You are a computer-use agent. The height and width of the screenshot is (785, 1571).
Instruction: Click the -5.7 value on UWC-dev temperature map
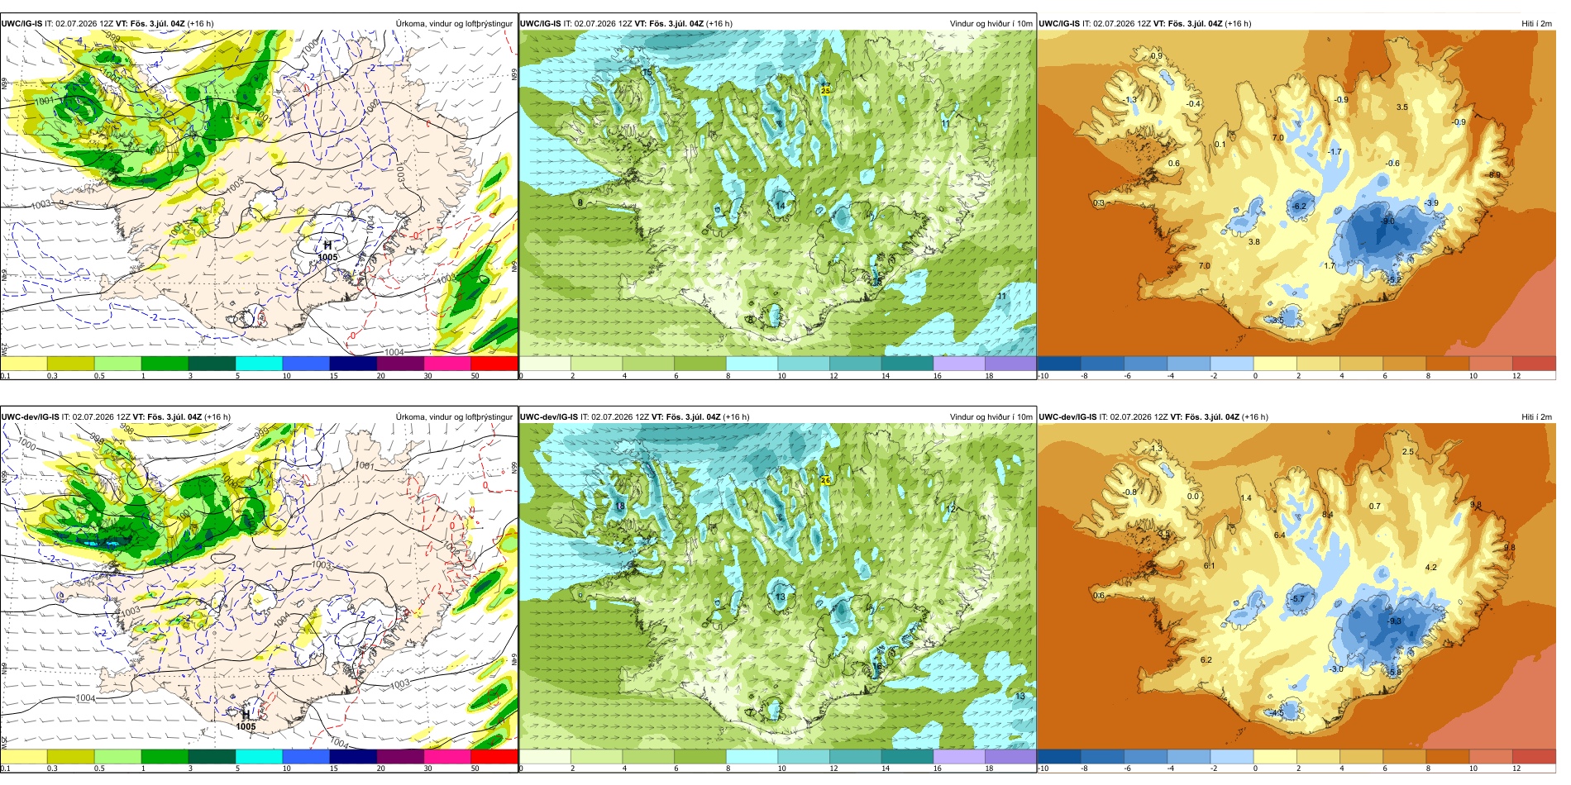click(x=1298, y=599)
